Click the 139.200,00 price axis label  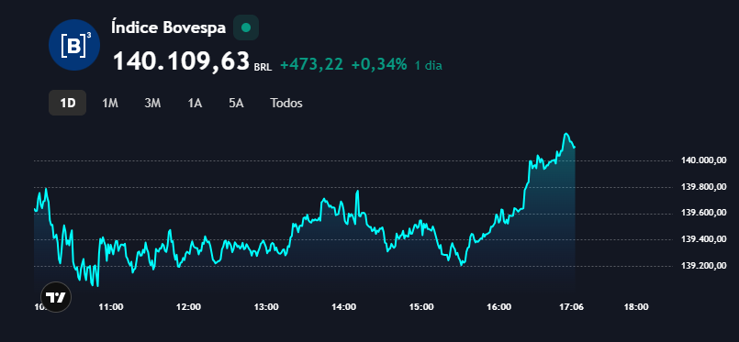point(703,266)
